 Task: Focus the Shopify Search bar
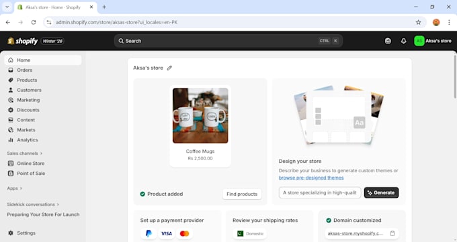tap(229, 41)
